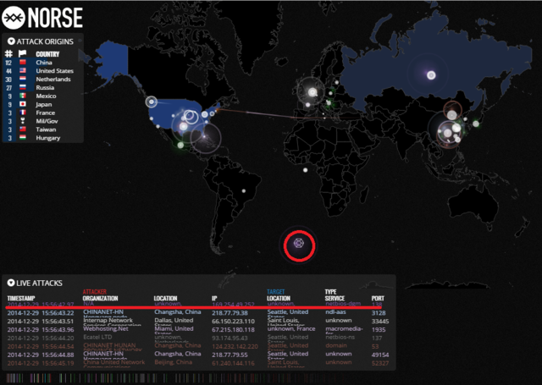Click port number 33445
The image size is (542, 385).
(x=380, y=322)
